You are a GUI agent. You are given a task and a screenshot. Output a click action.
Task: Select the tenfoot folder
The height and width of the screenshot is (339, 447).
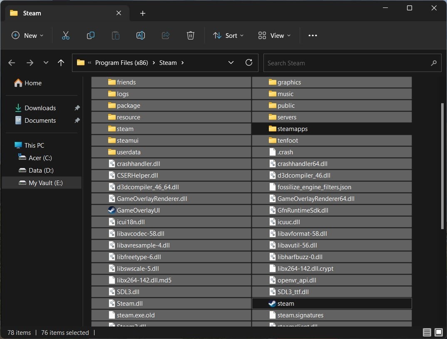tap(332, 141)
